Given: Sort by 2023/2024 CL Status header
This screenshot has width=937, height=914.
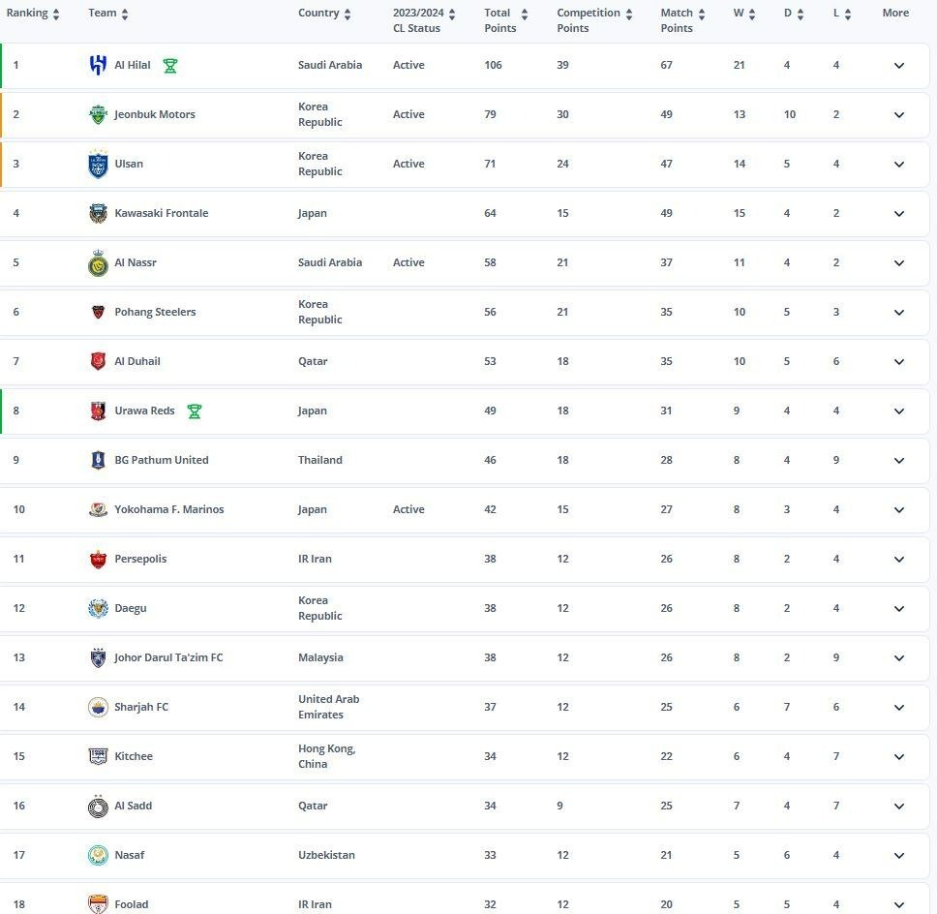Looking at the screenshot, I should tap(418, 20).
